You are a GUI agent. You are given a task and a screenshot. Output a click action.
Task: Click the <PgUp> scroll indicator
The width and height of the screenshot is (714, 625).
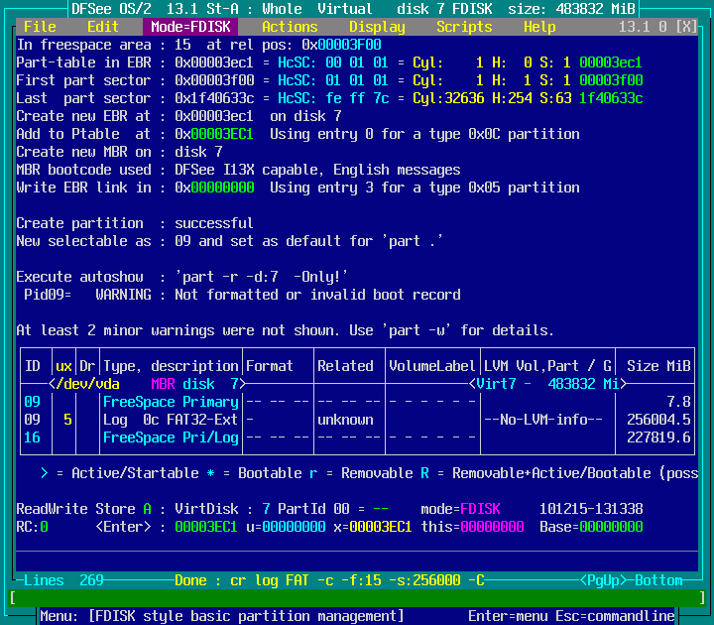(603, 580)
